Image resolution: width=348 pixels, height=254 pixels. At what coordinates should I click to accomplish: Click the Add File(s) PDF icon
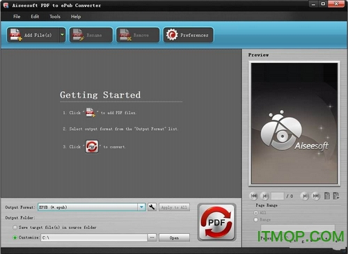[x=15, y=35]
